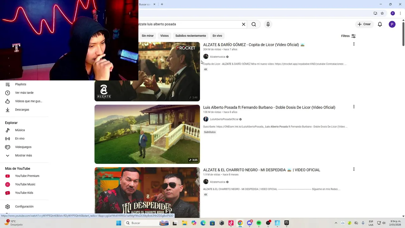Click the Crear button
The image size is (405, 228).
[364, 24]
